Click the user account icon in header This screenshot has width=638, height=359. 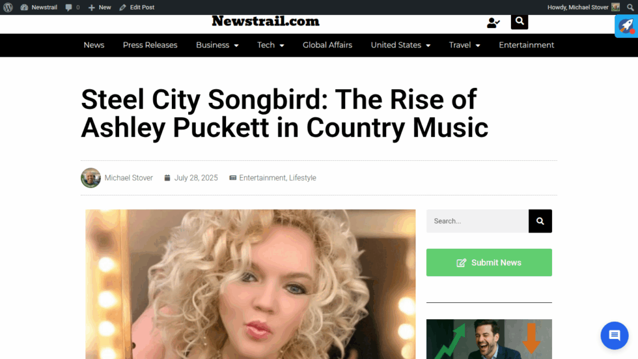493,22
